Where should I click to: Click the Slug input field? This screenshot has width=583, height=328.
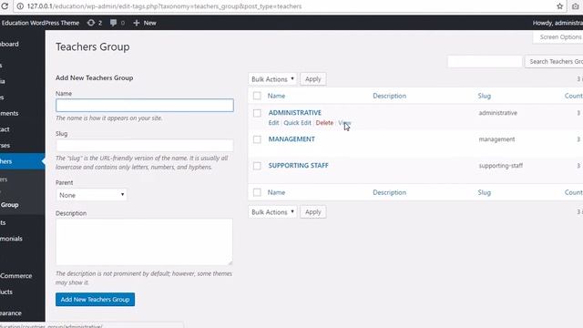tap(145, 146)
